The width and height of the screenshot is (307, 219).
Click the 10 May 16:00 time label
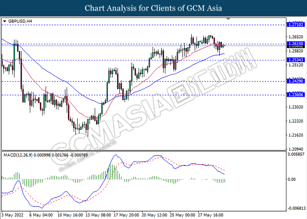70,215
